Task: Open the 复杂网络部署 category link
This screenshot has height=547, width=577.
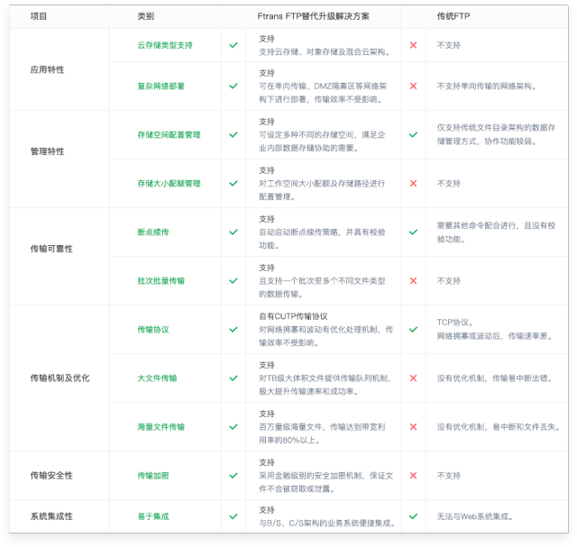Action: click(x=160, y=87)
